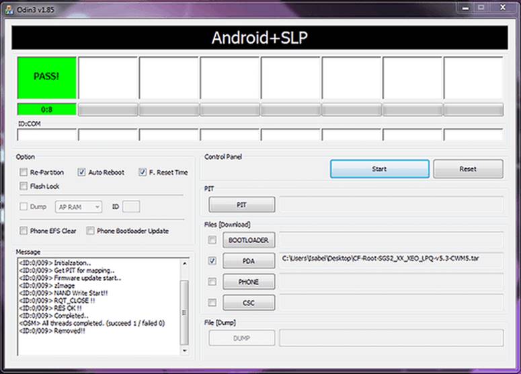521x374 pixels.
Task: Enable the Flash Lock checkbox
Action: (25, 186)
